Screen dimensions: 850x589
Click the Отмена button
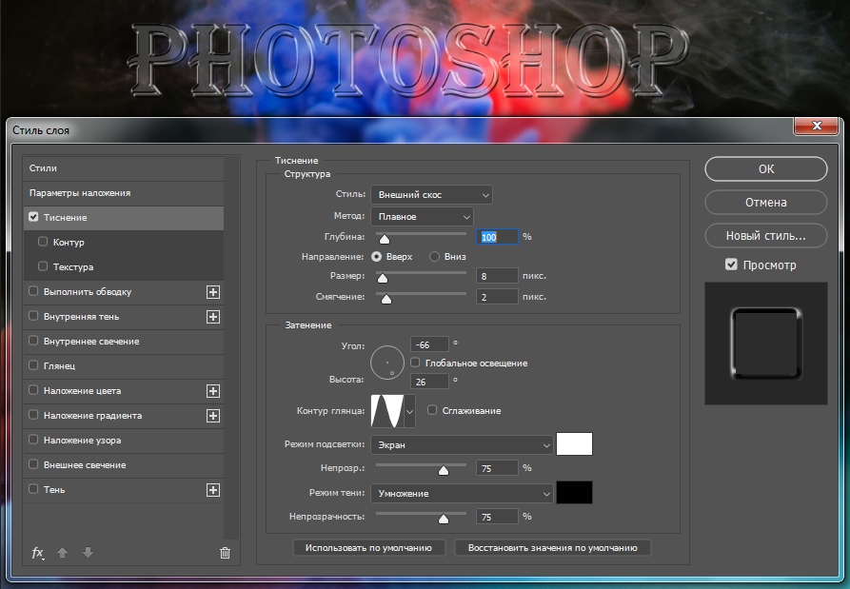pyautogui.click(x=766, y=203)
